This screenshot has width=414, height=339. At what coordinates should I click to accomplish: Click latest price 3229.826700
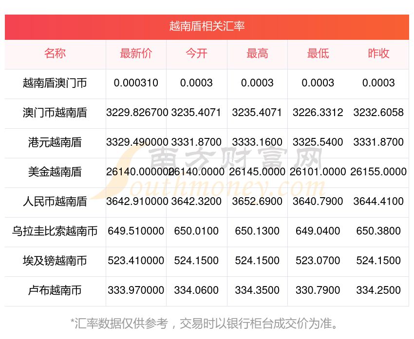tap(137, 112)
